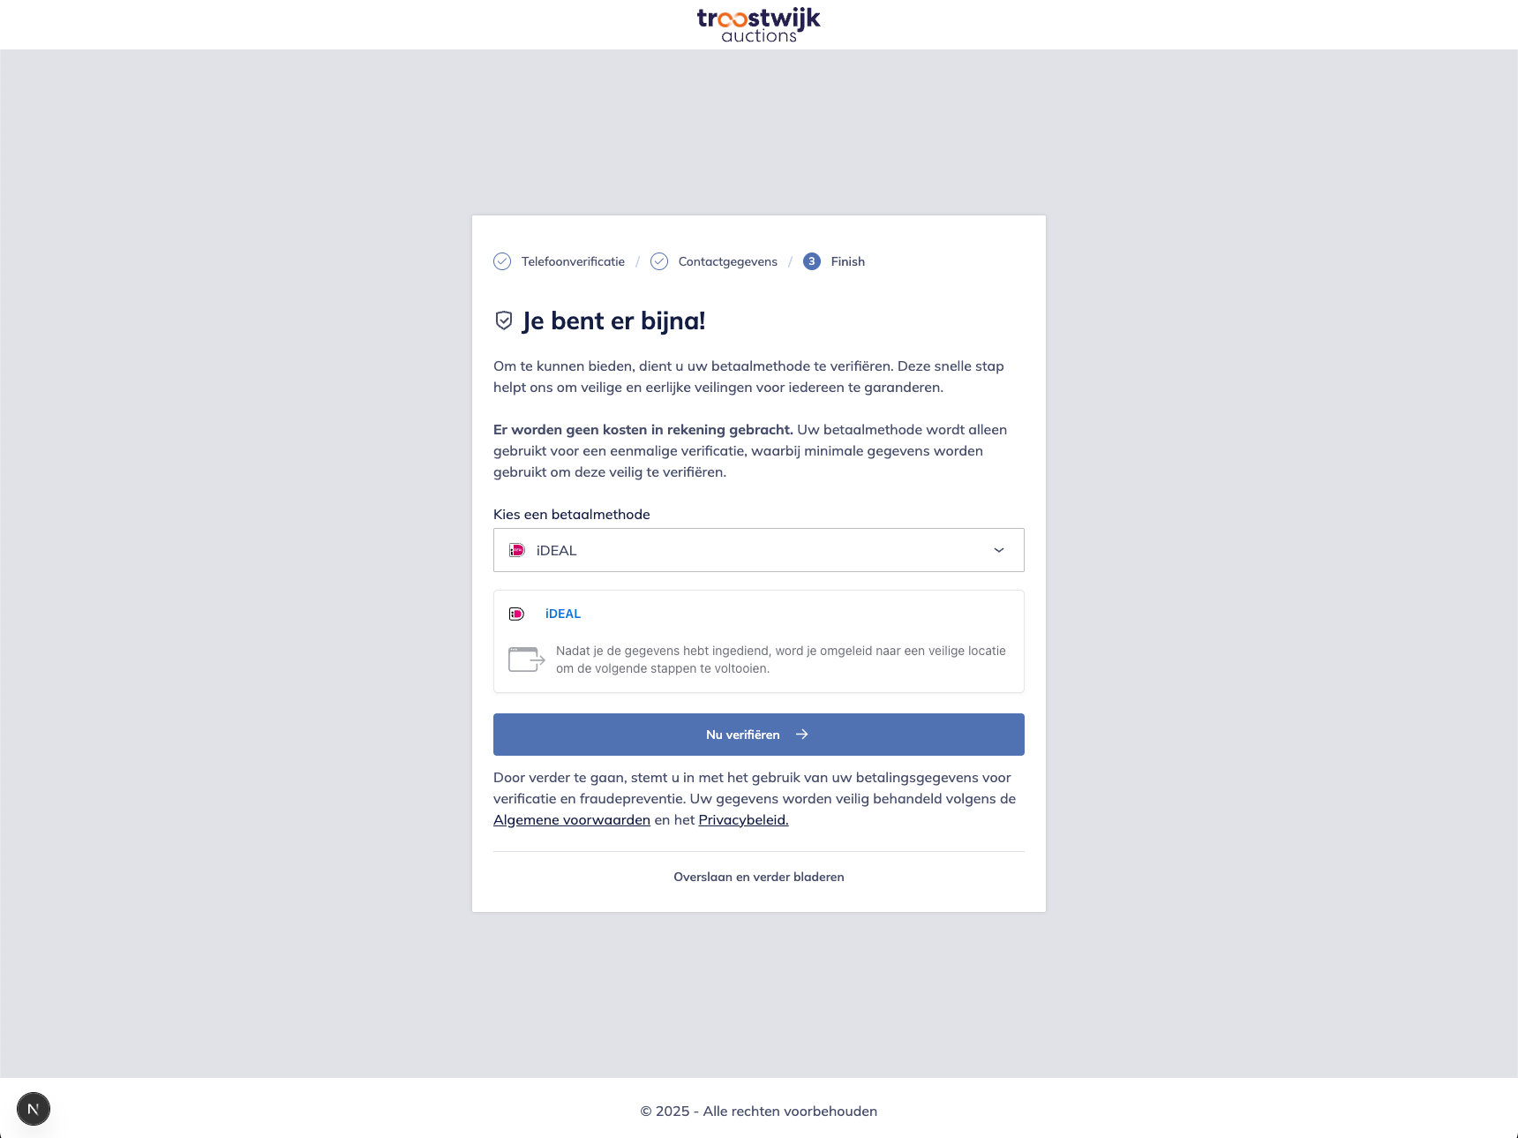The width and height of the screenshot is (1518, 1138).
Task: Click the browser redirect icon
Action: [527, 659]
